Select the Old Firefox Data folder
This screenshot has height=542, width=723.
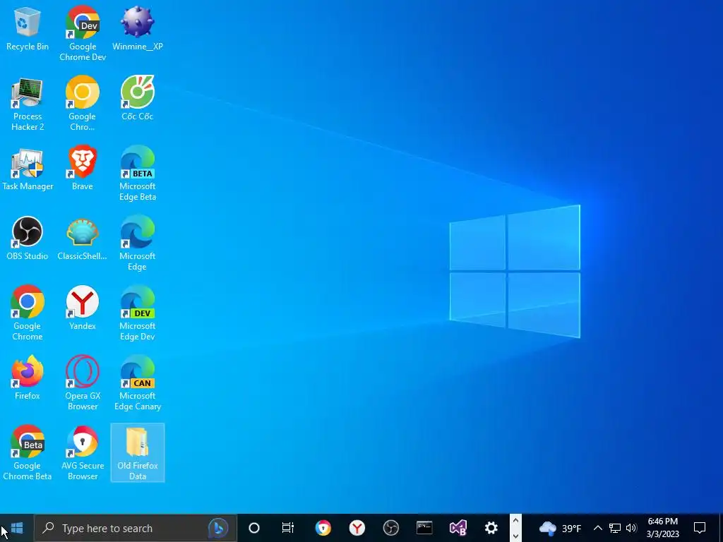[x=138, y=453]
